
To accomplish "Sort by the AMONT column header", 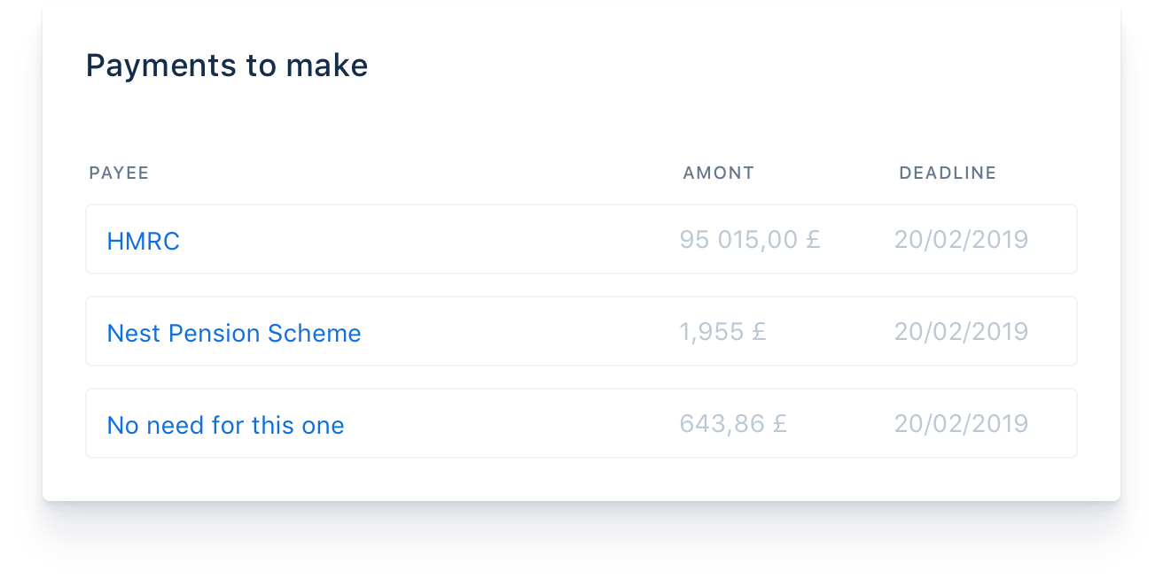I will pyautogui.click(x=718, y=173).
